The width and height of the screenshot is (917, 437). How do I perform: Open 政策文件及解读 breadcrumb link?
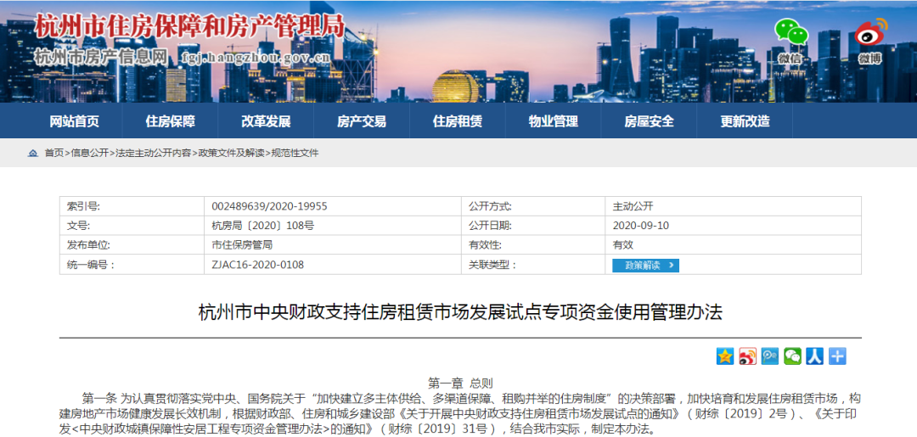[231, 154]
